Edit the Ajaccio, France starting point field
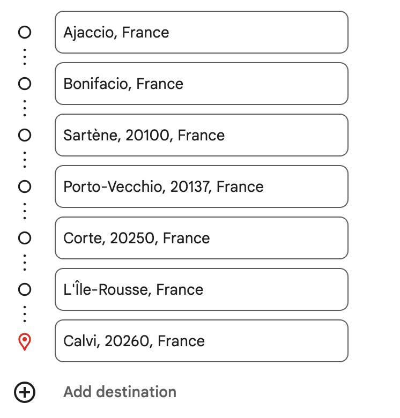 (x=201, y=32)
